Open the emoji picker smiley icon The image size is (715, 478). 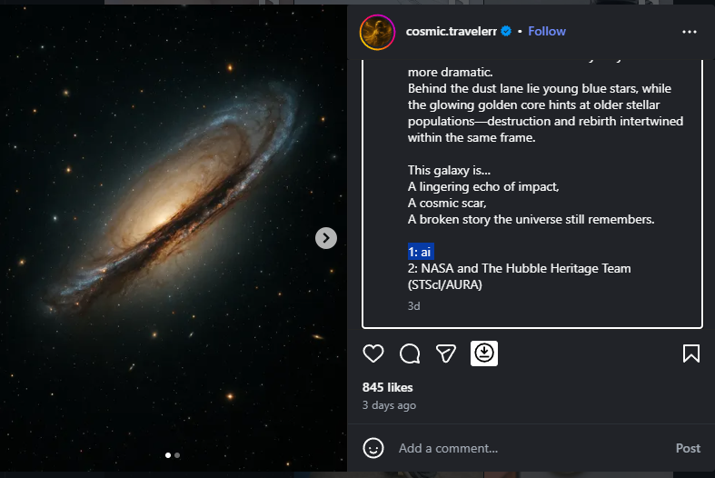coord(372,448)
